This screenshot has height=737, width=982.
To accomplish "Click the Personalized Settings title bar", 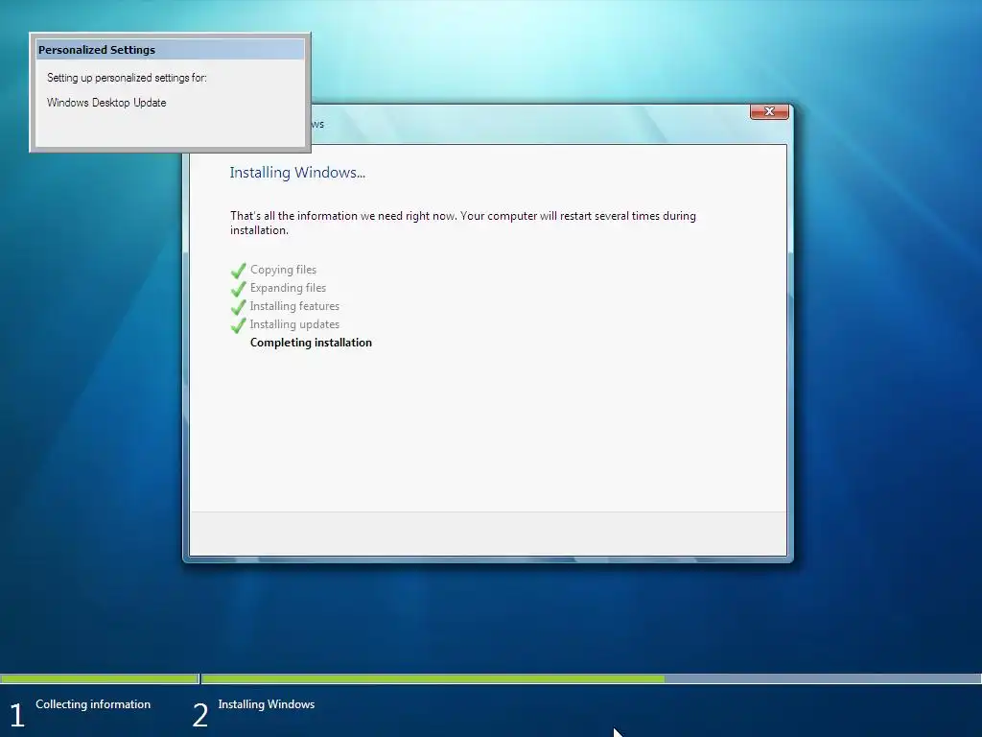I will coord(170,50).
